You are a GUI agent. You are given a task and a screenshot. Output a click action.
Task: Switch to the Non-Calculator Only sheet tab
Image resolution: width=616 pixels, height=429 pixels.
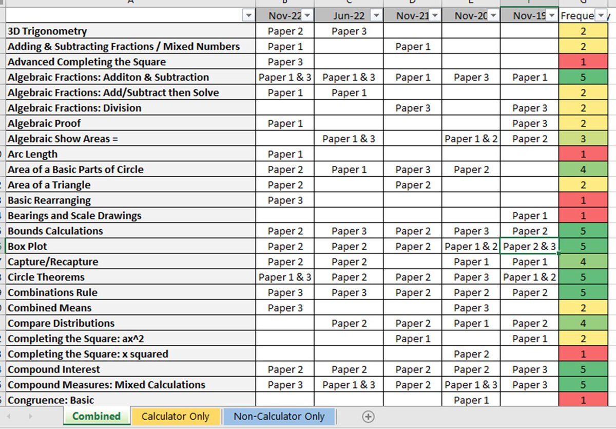pyautogui.click(x=279, y=416)
